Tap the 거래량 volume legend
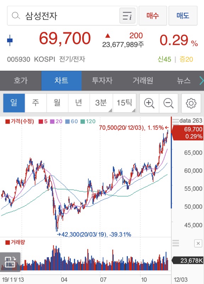This screenshot has width=204, height=284. [x=15, y=242]
